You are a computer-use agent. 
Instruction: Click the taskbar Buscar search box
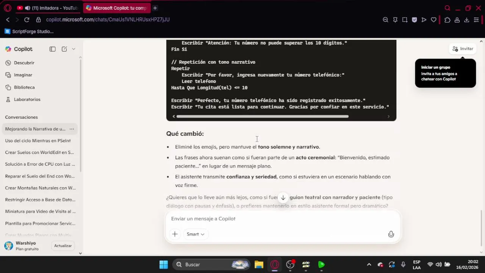point(211,265)
